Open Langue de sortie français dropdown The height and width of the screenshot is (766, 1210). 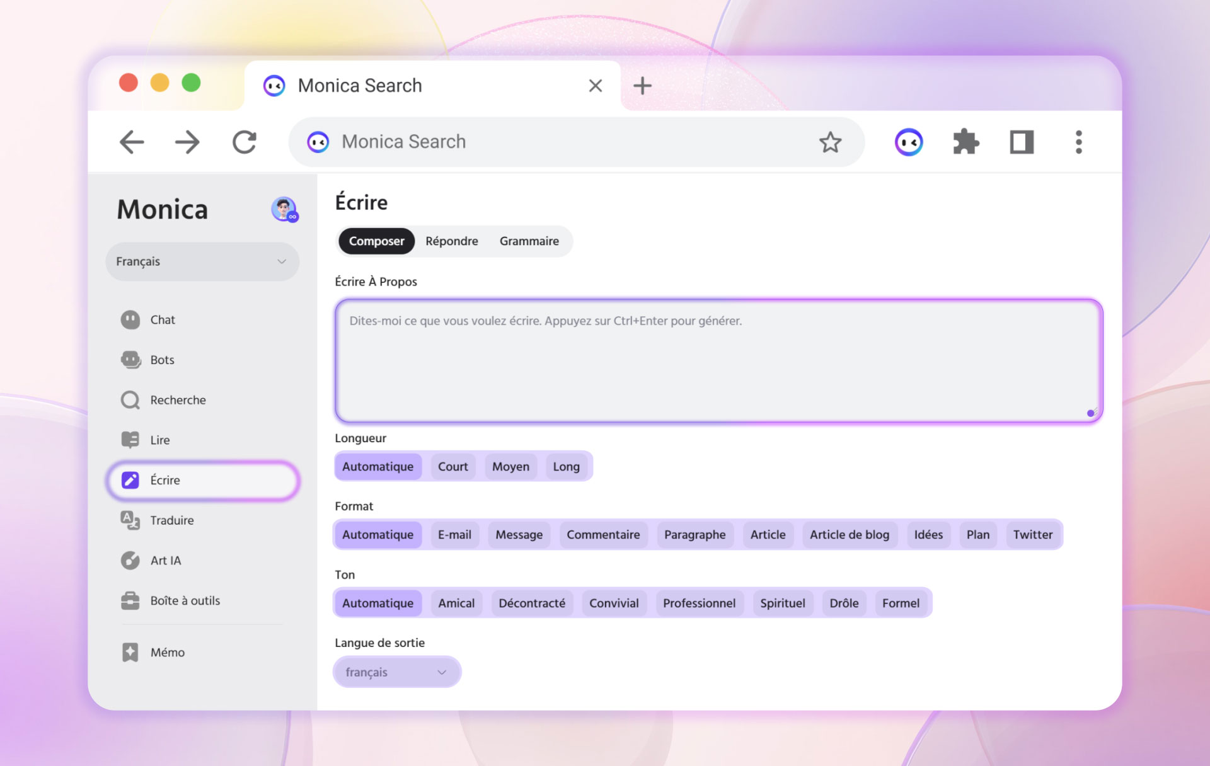[396, 672]
